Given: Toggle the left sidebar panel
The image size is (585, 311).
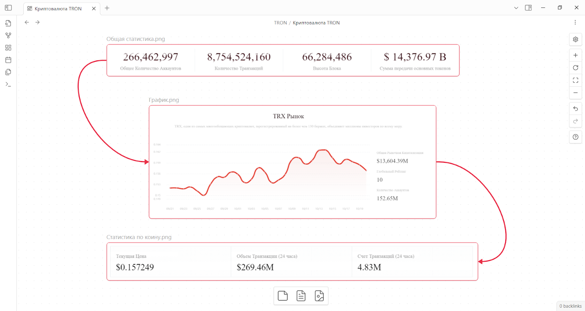Looking at the screenshot, I should point(8,8).
